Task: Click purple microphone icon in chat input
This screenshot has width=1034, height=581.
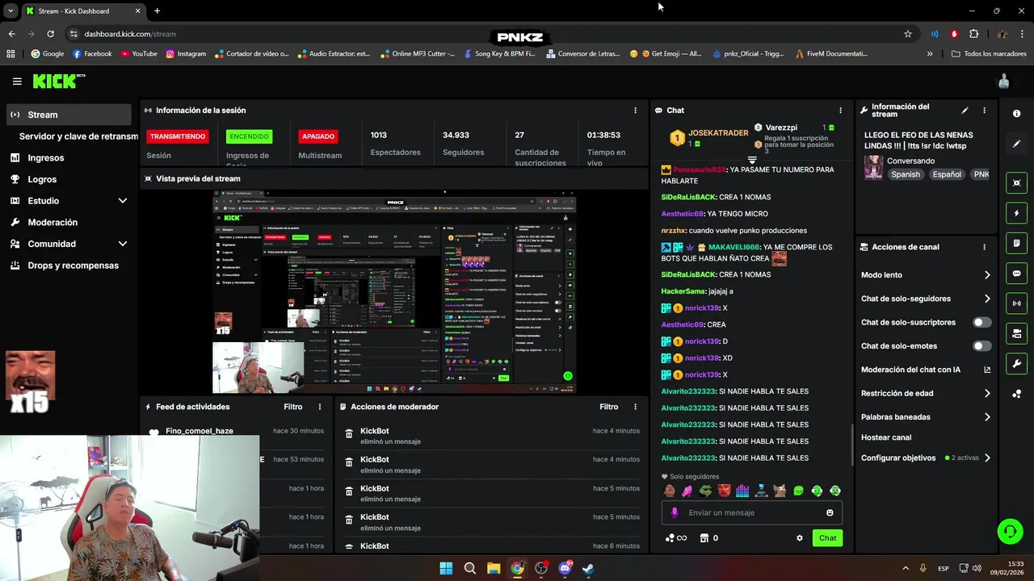Action: tap(675, 512)
